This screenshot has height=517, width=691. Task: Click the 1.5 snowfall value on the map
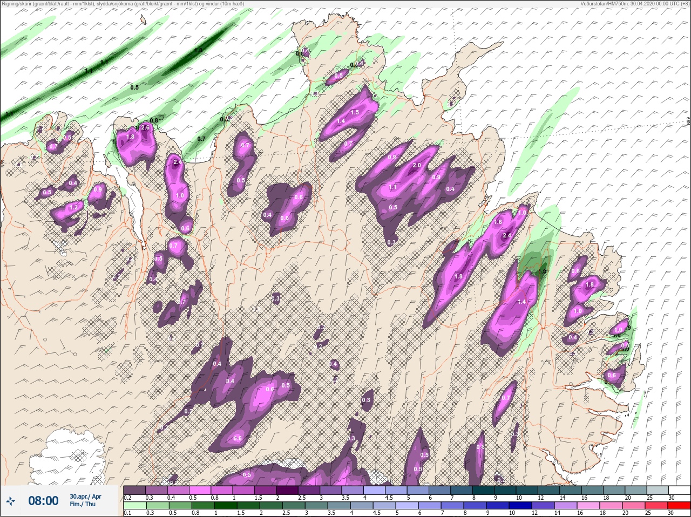tap(355, 112)
